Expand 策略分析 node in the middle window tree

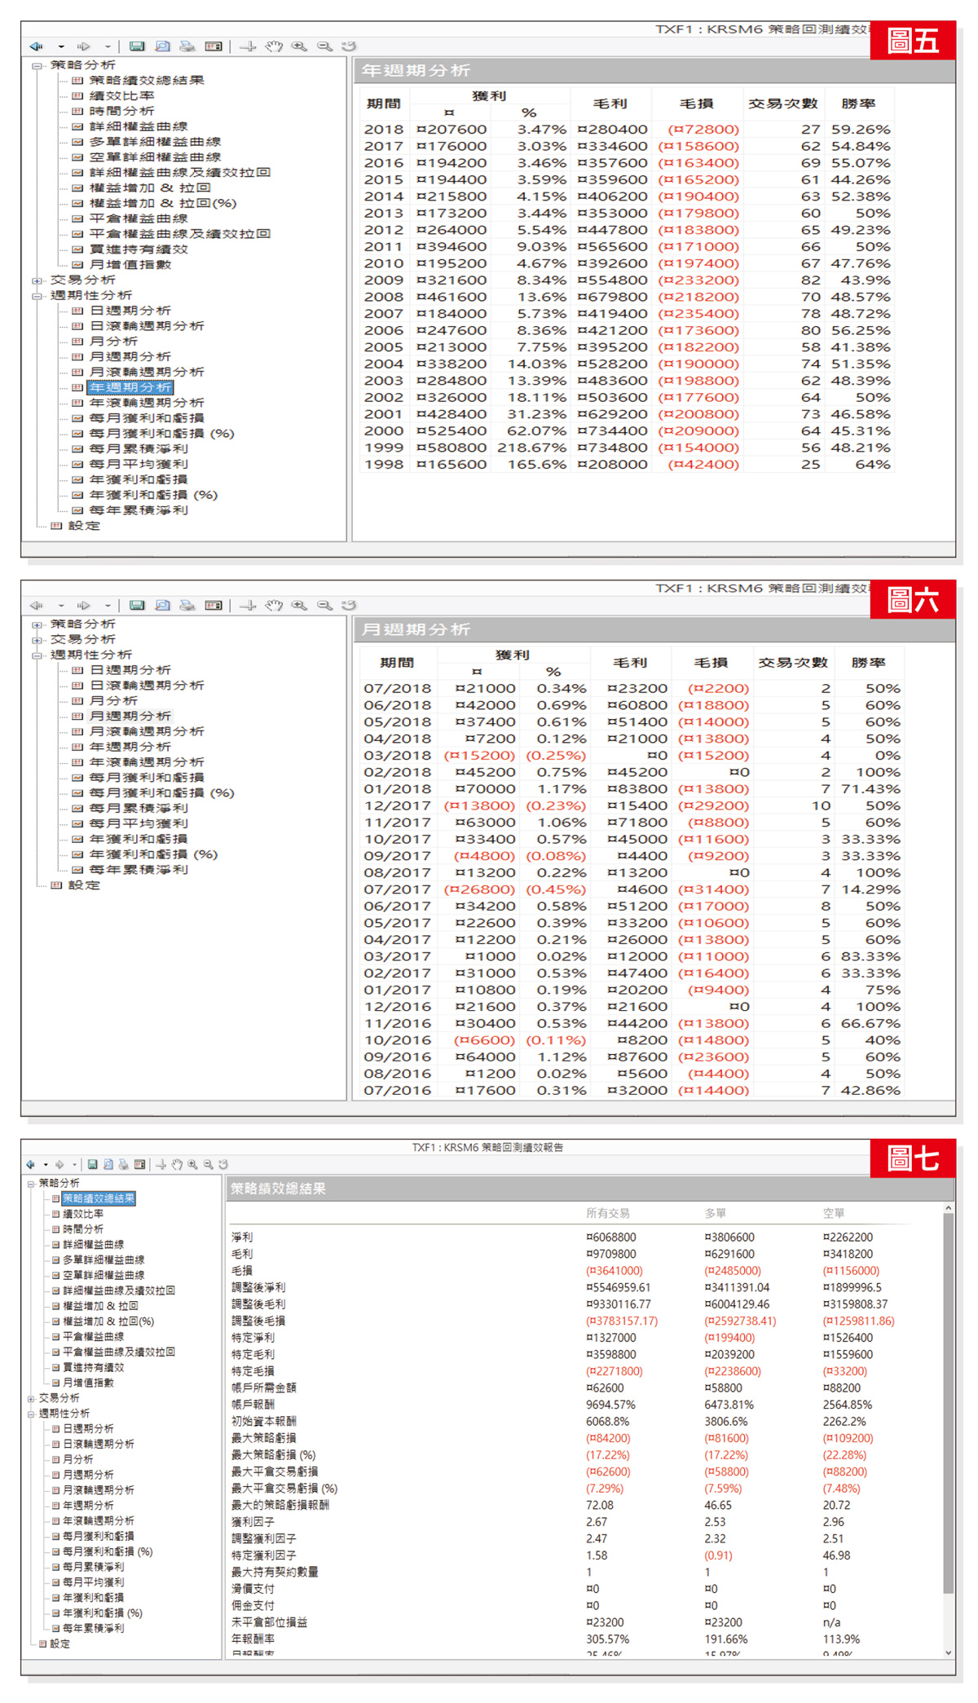click(37, 624)
